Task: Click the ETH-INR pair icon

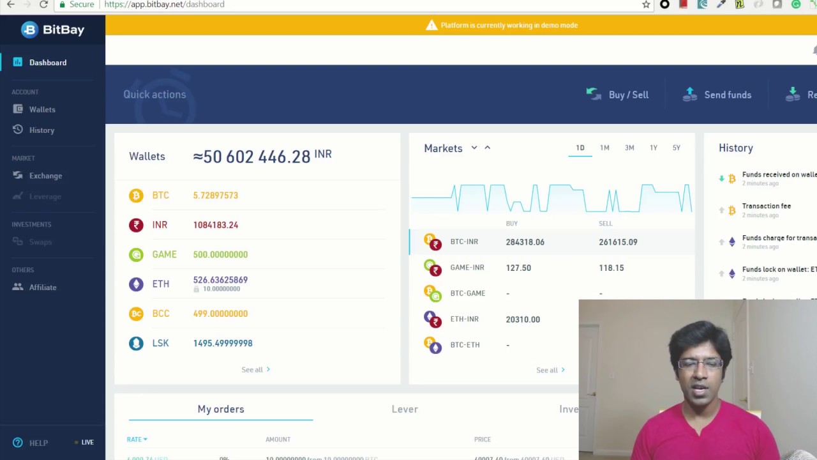Action: tap(433, 319)
